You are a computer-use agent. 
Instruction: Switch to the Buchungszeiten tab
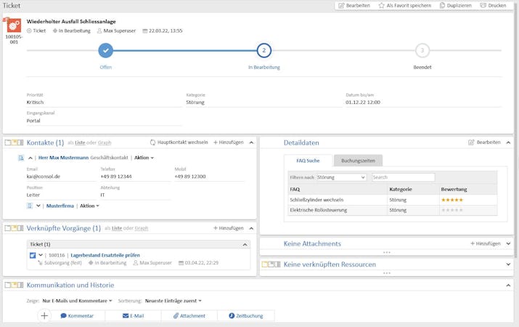pos(358,161)
